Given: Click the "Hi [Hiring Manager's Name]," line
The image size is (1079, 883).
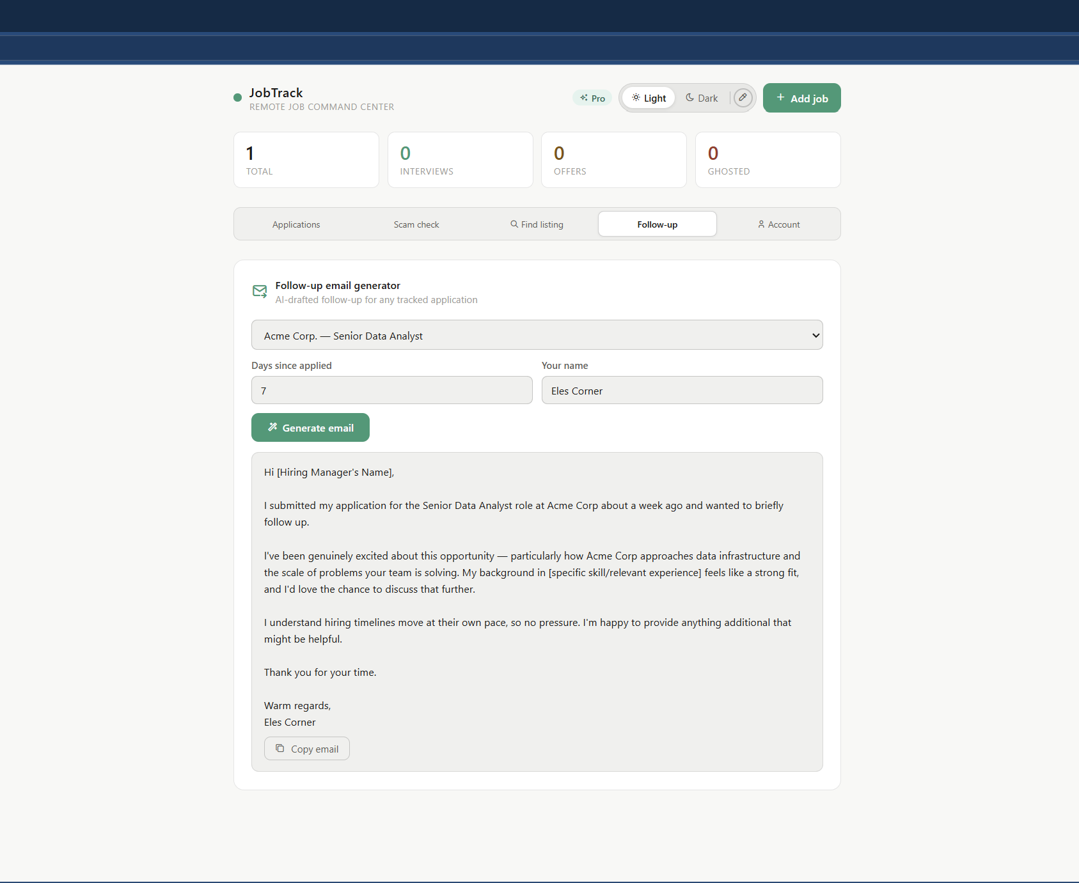Looking at the screenshot, I should coord(329,473).
